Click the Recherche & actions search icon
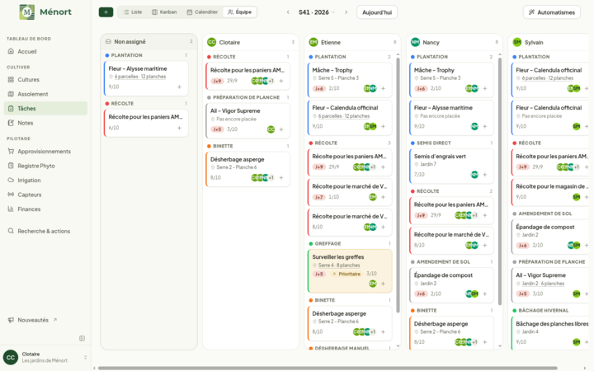 click(11, 231)
